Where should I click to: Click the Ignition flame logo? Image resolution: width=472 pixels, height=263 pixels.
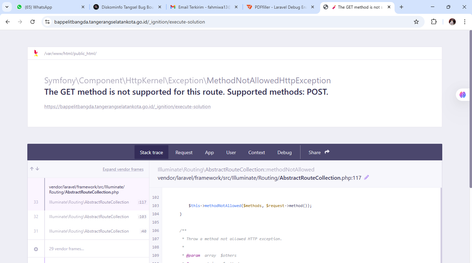(36, 53)
